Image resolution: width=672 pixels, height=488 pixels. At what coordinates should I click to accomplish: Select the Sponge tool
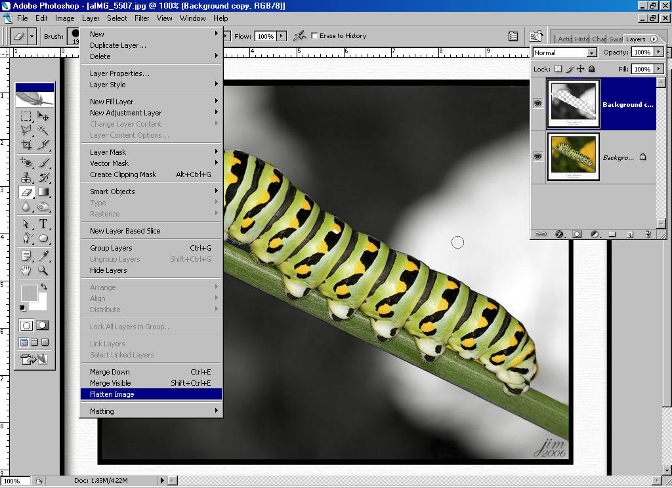[x=43, y=207]
